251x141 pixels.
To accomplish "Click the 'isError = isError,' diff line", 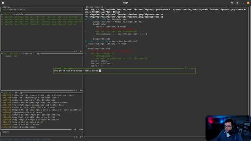I will click(x=102, y=63).
